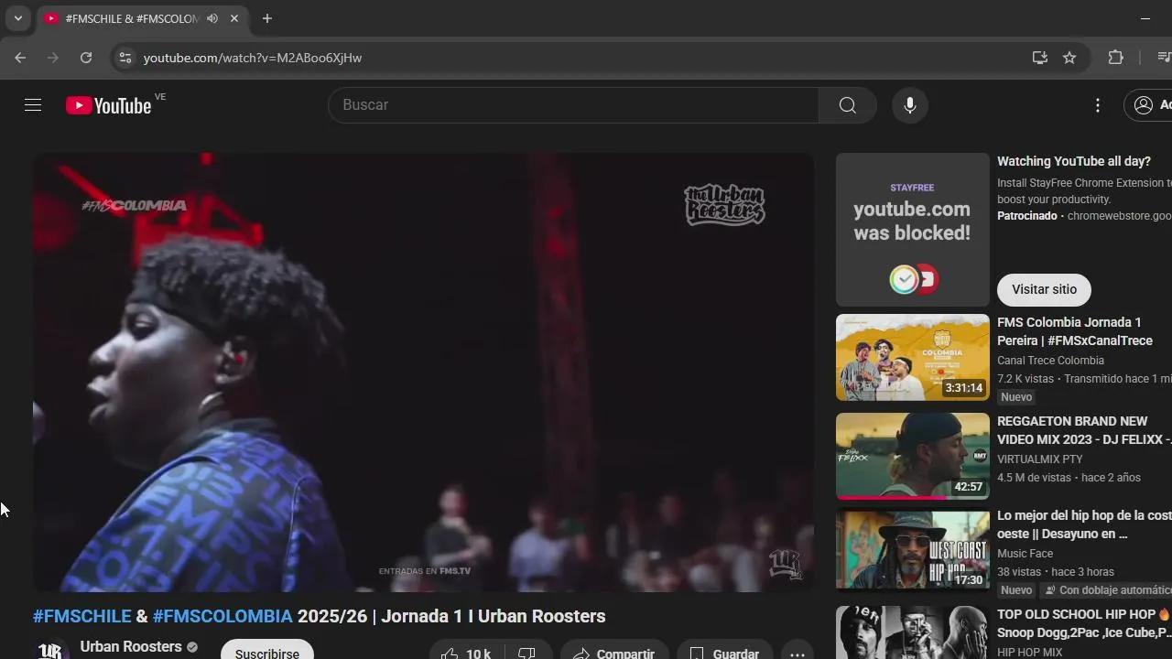Open West Coast Hip Hop thumbnail
Viewport: 1172px width, 659px height.
(913, 550)
